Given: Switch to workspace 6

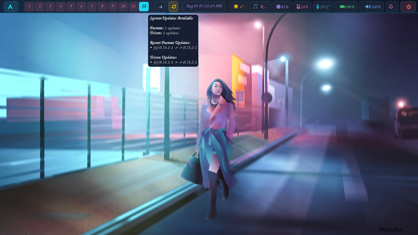Looking at the screenshot, I should click(x=81, y=6).
